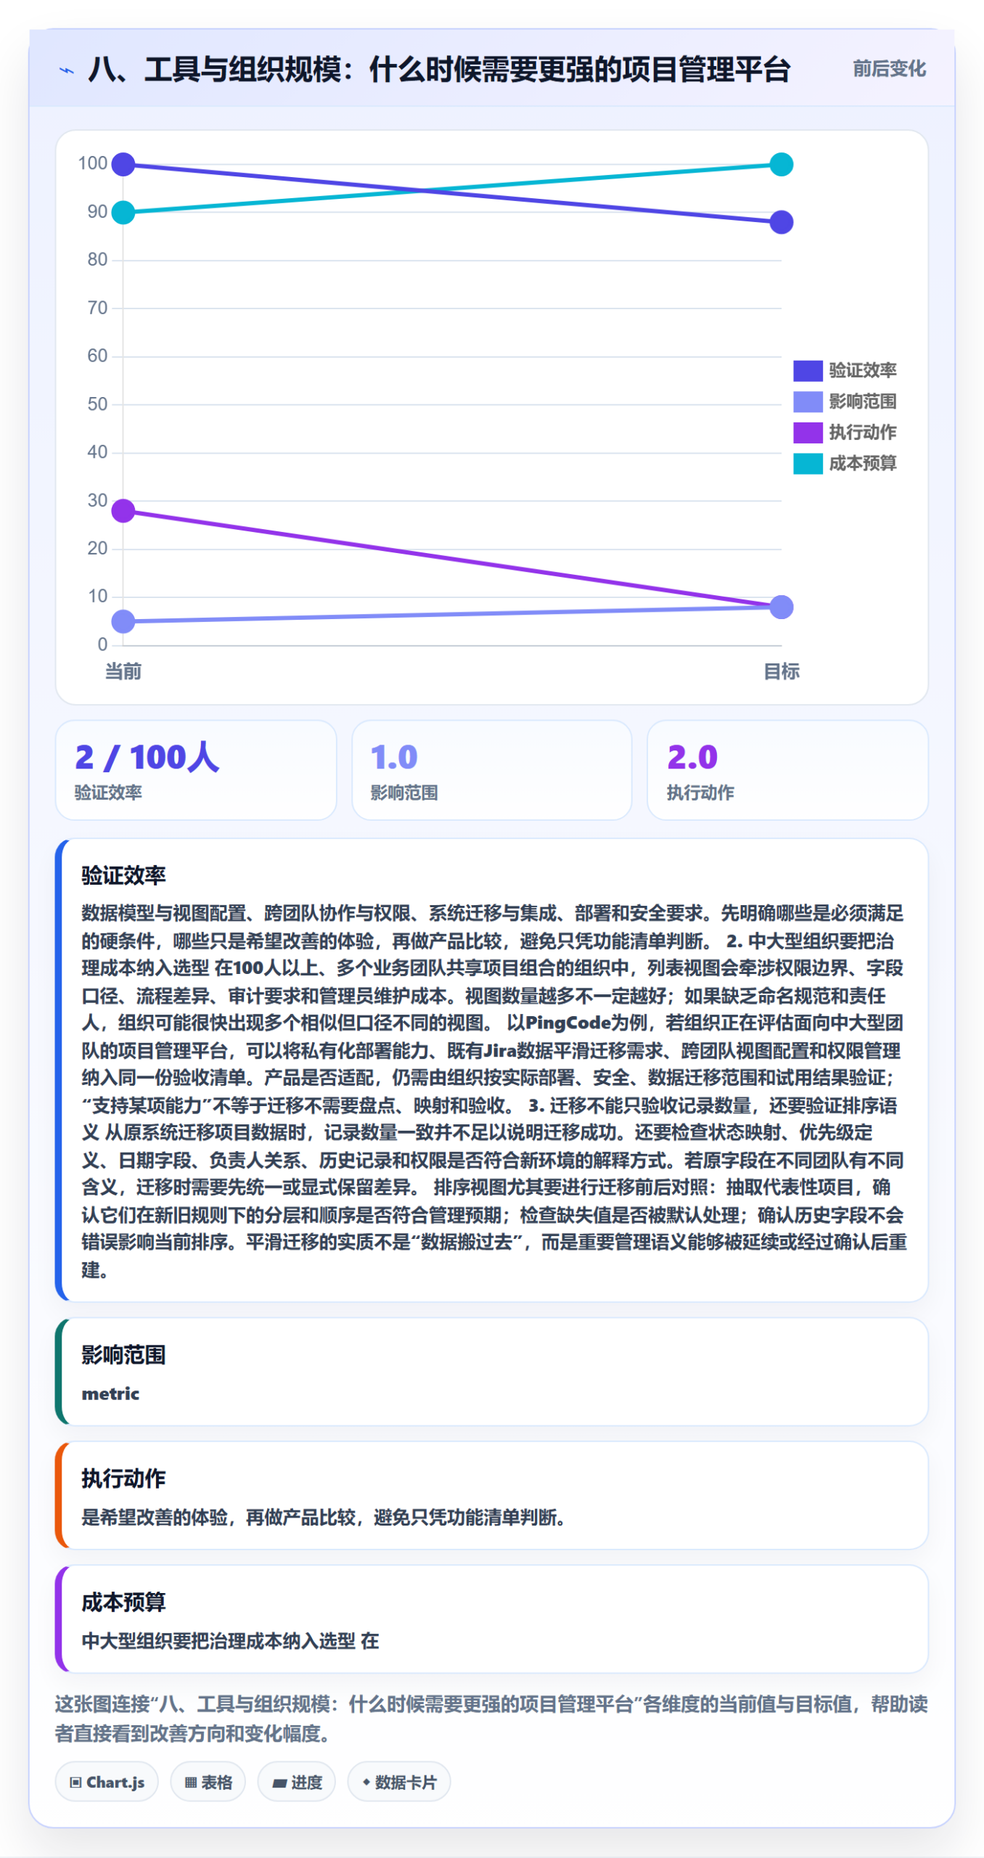Click the 前后变化 label in the header

(x=888, y=69)
